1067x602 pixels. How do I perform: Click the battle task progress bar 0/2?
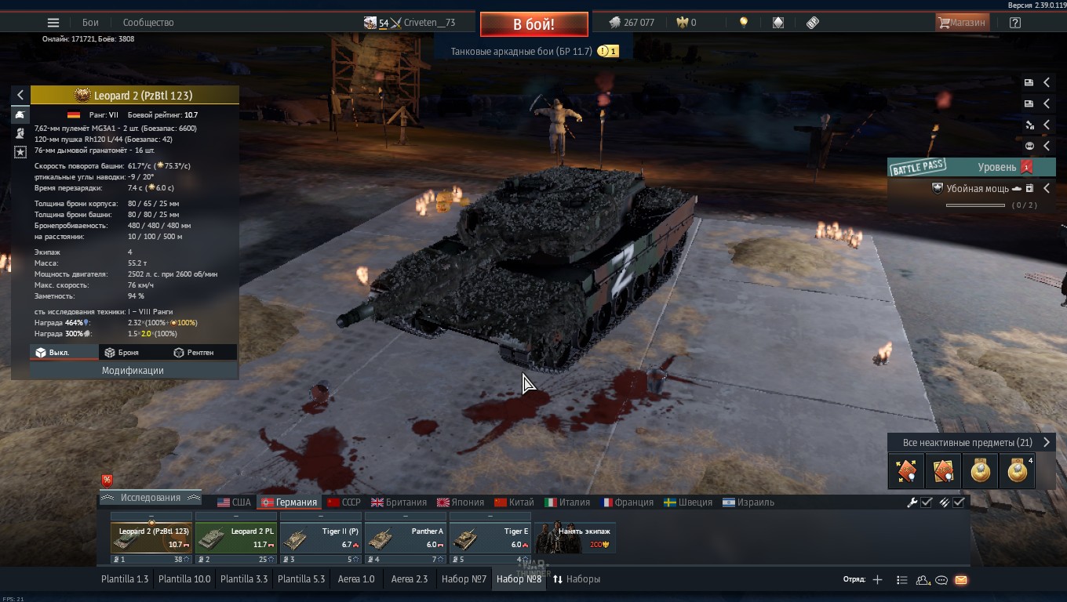(x=975, y=205)
